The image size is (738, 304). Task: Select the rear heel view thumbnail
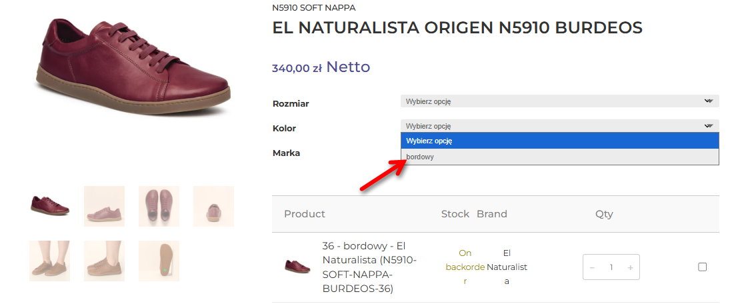click(x=213, y=206)
